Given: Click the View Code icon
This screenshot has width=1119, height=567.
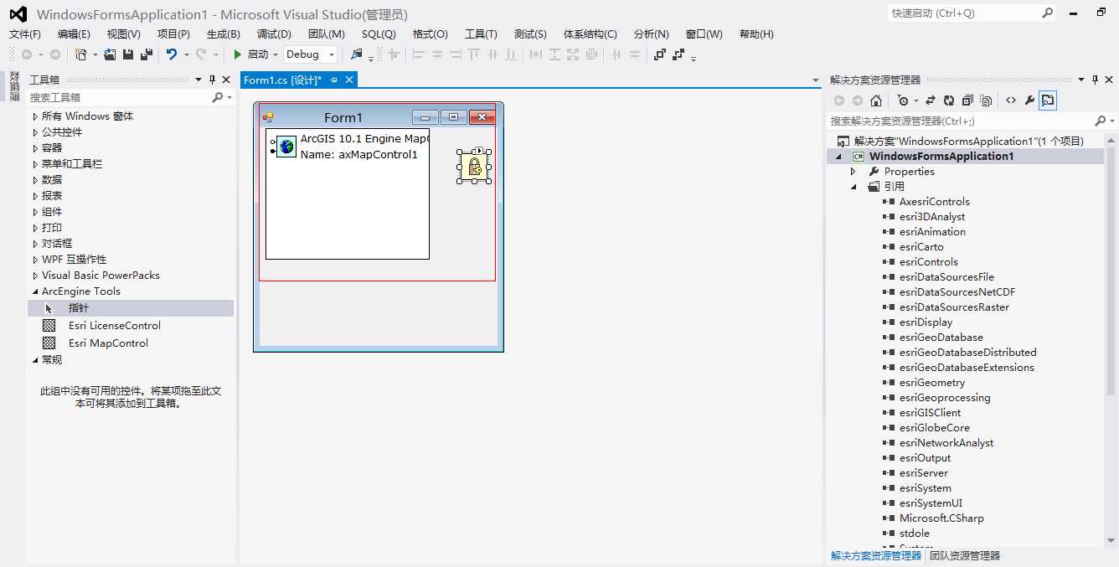Looking at the screenshot, I should pyautogui.click(x=1011, y=101).
